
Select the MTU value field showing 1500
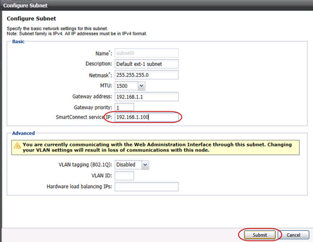point(126,86)
